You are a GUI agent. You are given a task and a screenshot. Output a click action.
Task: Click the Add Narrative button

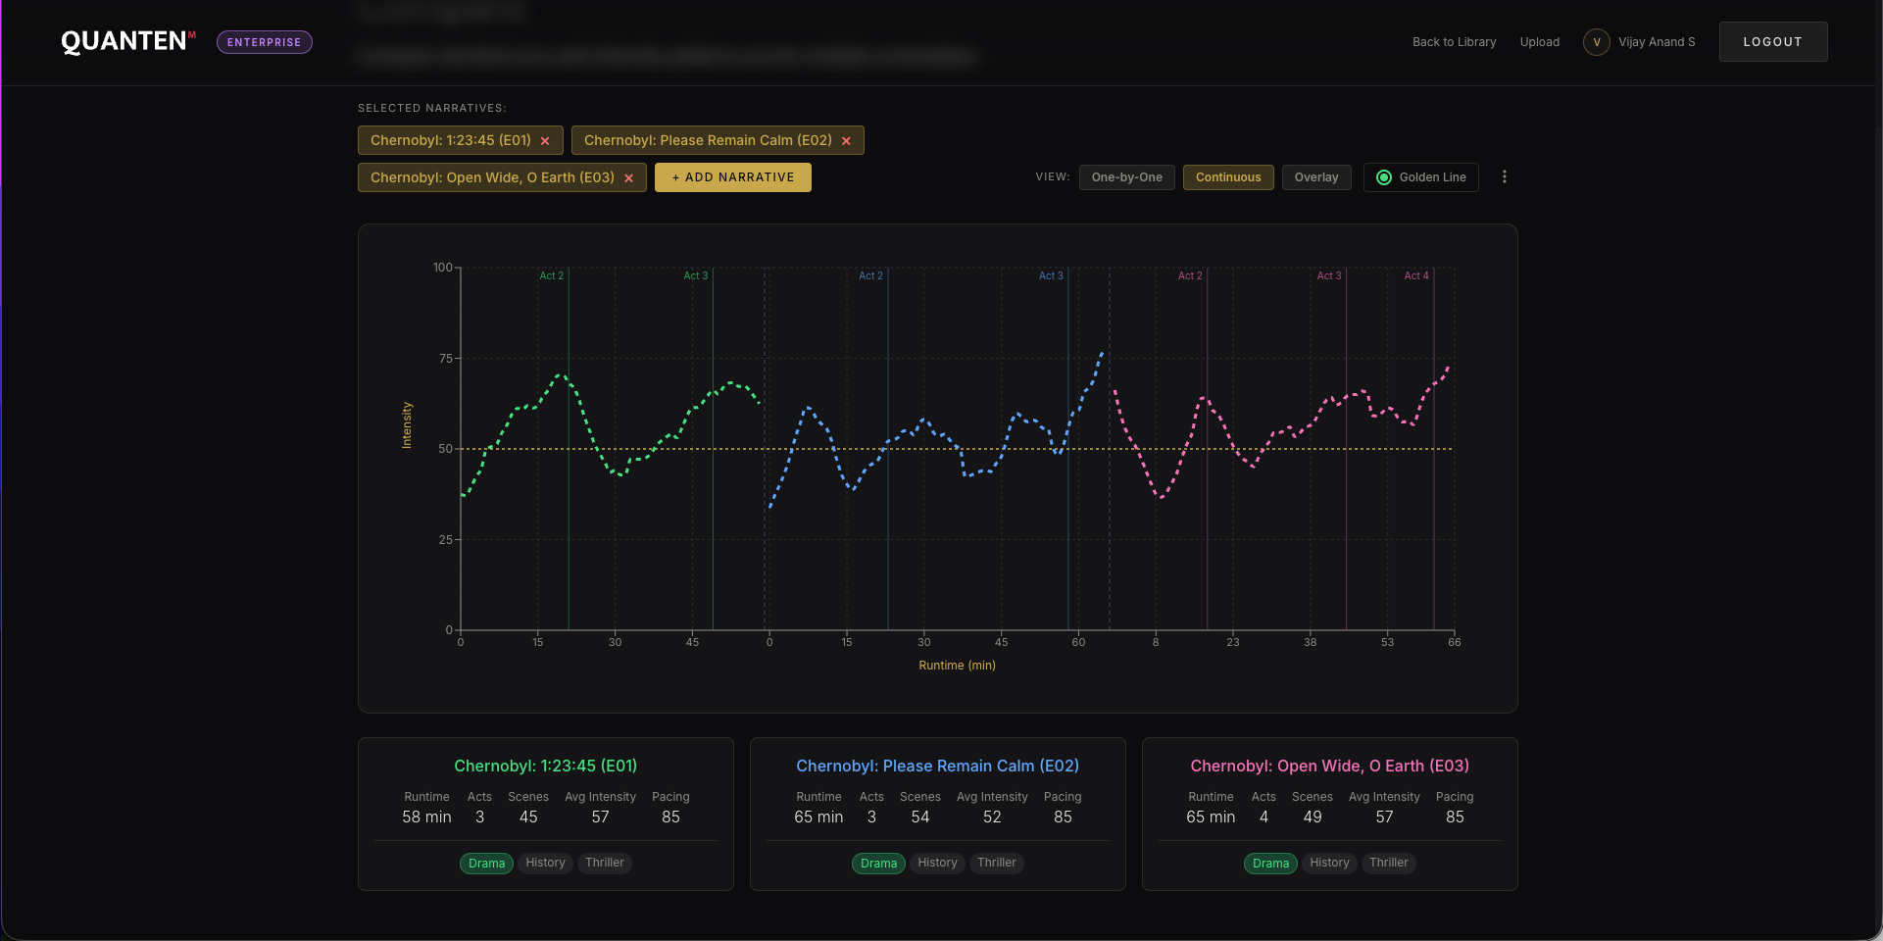(x=732, y=177)
